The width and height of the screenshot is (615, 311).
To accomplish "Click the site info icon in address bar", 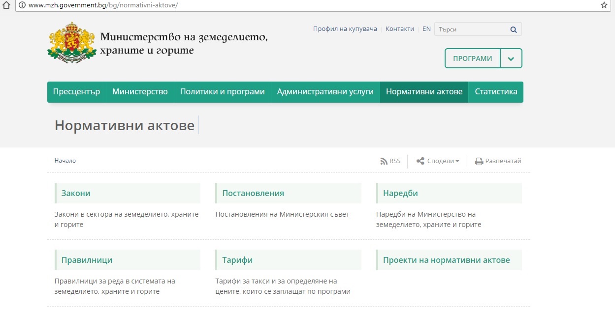I will (22, 5).
